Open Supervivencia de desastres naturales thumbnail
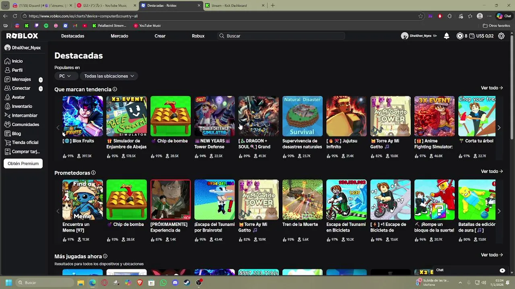 pos(303,116)
